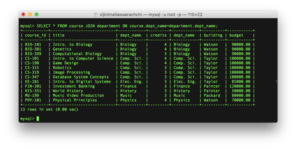
Task: Click the 120000.00 budget value
Action: tap(240, 86)
